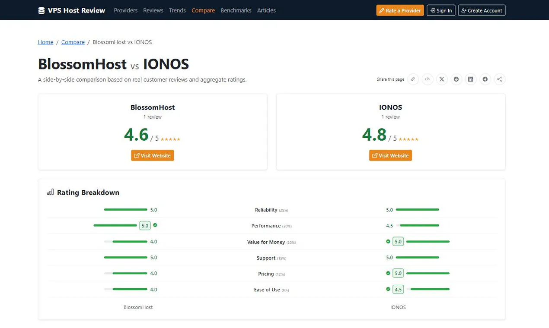
Task: Share this page on X
Action: [x=442, y=79]
